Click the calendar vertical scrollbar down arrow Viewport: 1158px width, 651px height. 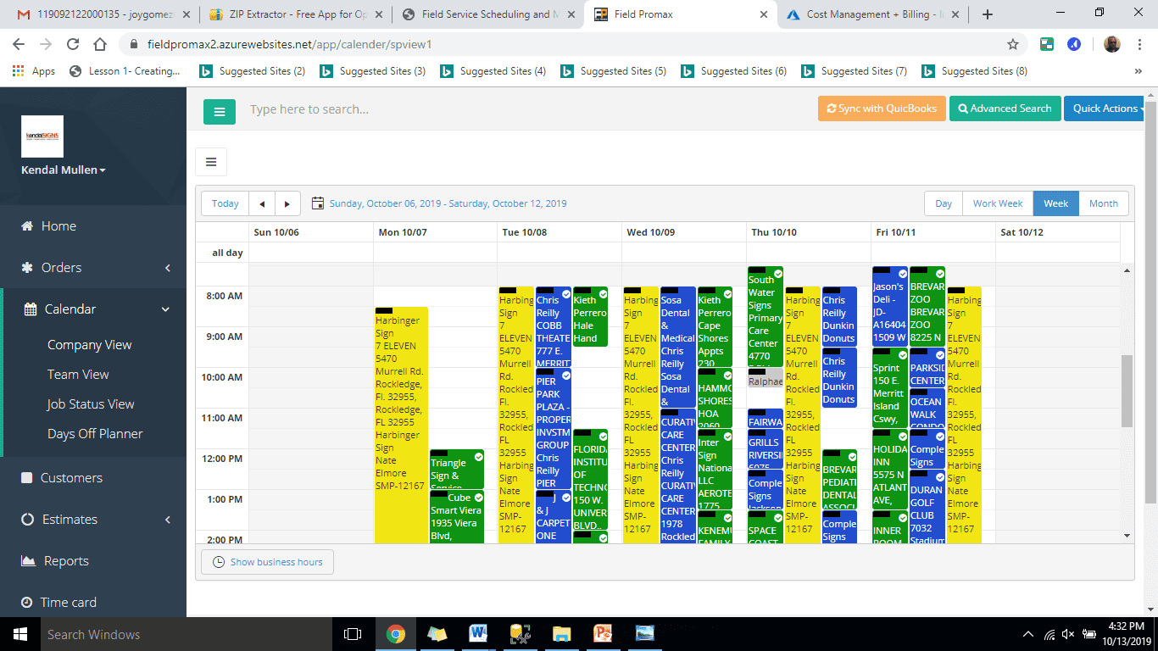tap(1127, 536)
